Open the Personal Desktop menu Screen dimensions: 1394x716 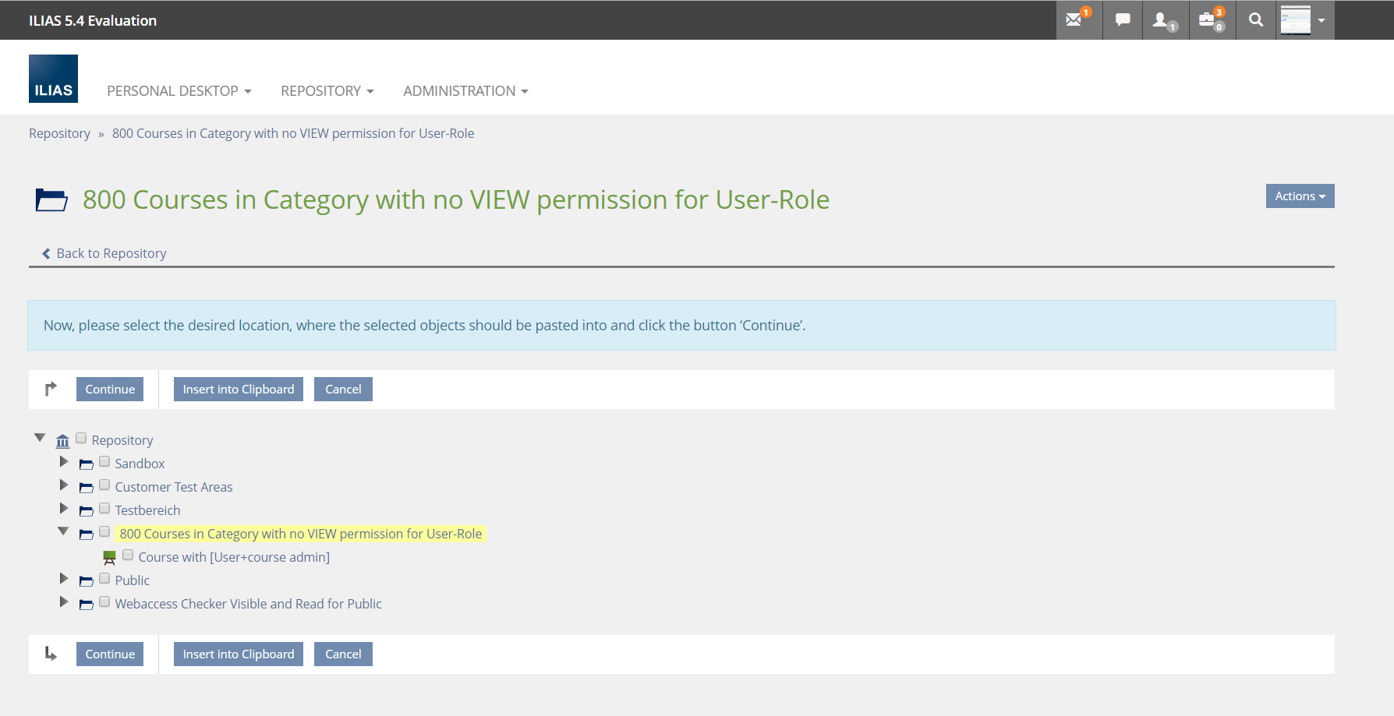(179, 91)
